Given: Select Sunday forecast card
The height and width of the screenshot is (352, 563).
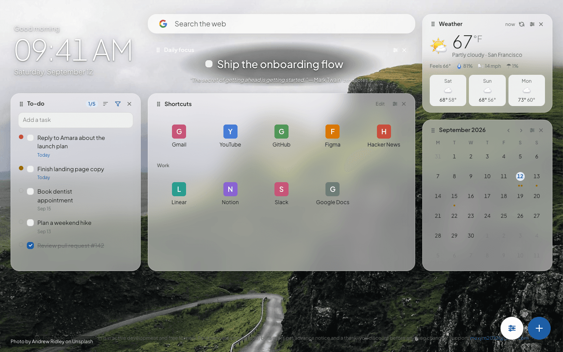Looking at the screenshot, I should (x=487, y=90).
